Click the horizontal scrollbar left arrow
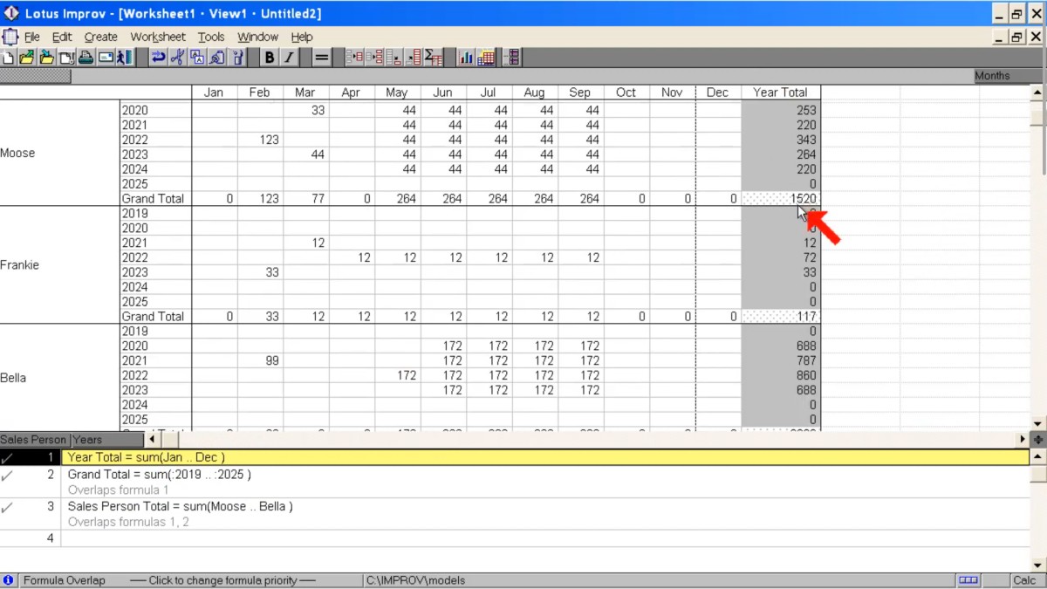The width and height of the screenshot is (1047, 589). point(150,440)
